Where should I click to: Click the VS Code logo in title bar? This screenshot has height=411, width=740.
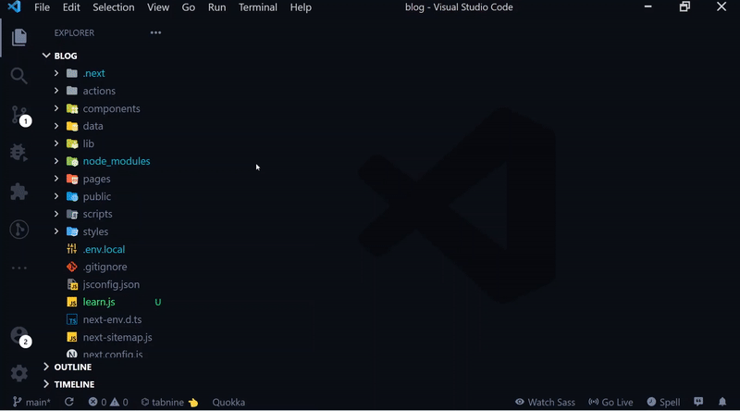(14, 7)
